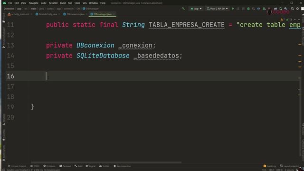This screenshot has width=304, height=171.
Task: Open the VCS menu
Action: click(x=85, y=3)
